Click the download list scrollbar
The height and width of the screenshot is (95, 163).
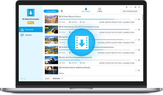pos(142,17)
